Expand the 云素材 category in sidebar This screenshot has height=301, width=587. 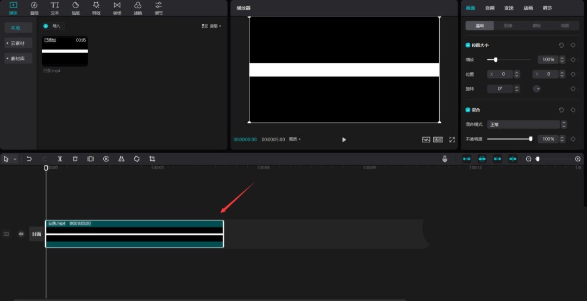click(18, 43)
